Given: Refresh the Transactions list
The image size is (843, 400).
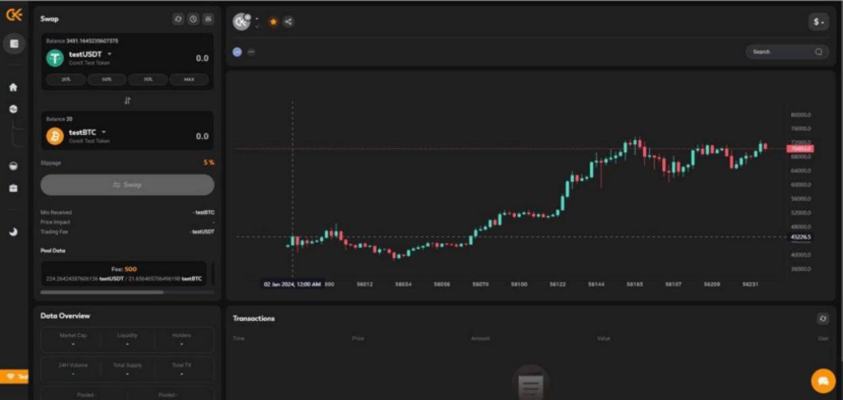Looking at the screenshot, I should pos(822,318).
